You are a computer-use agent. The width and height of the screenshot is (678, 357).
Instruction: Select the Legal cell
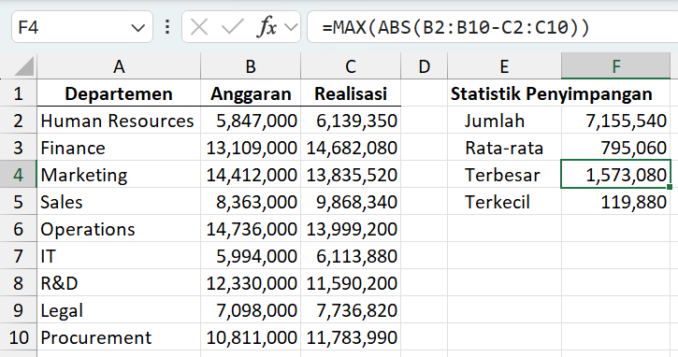point(119,310)
